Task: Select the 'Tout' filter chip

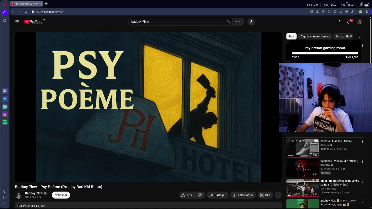Action: [291, 36]
